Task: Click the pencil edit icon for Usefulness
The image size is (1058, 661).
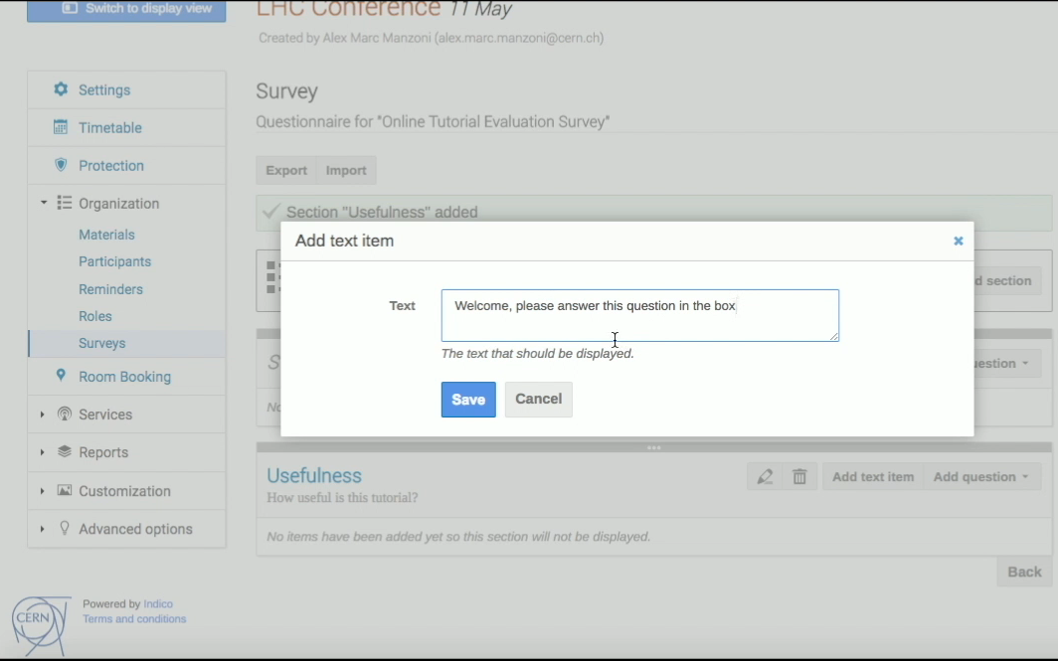Action: coord(765,477)
